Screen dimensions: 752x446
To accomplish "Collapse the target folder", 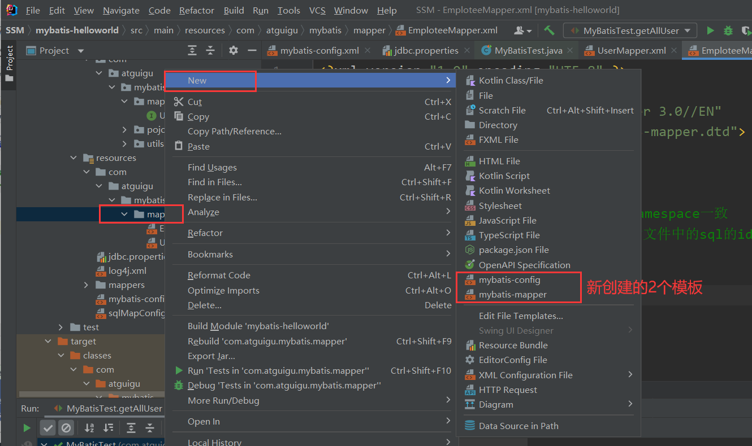I will point(49,342).
